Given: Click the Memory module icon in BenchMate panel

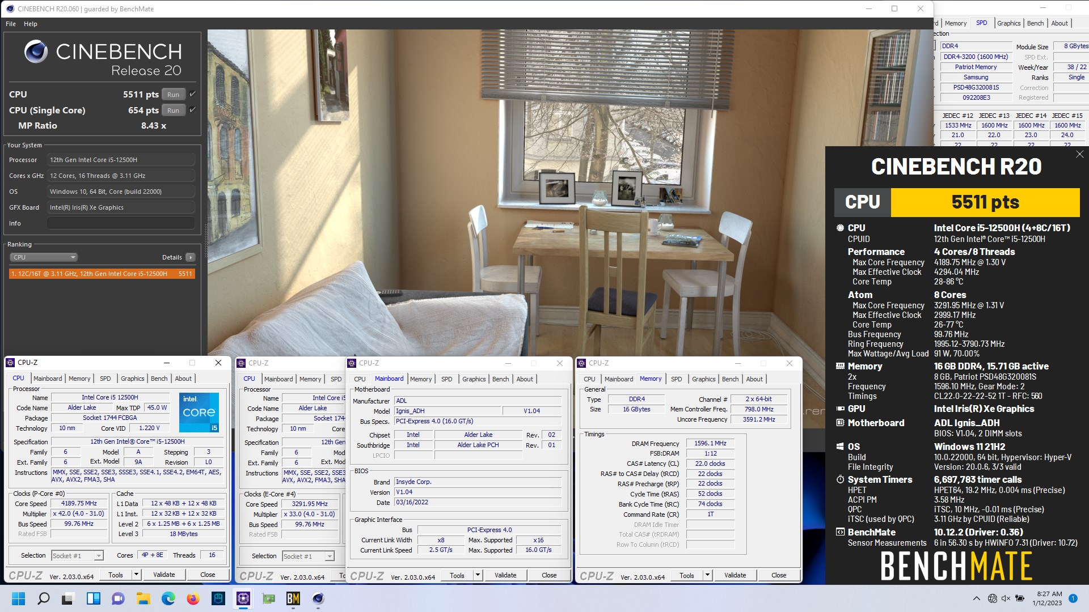Looking at the screenshot, I should pyautogui.click(x=840, y=366).
